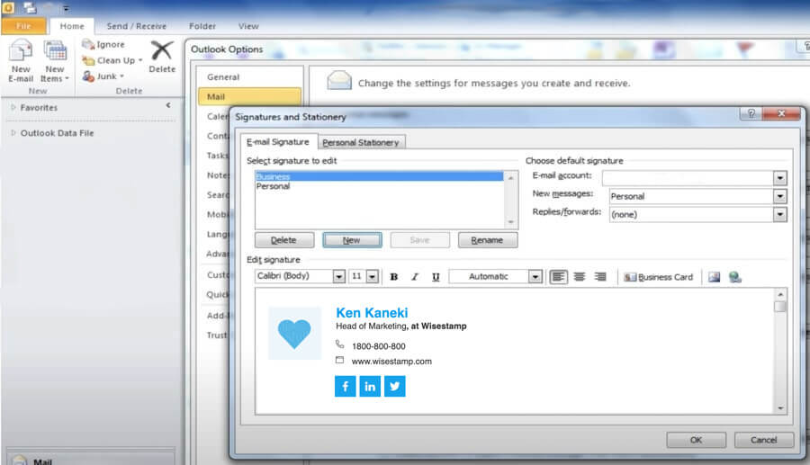This screenshot has width=810, height=465.
Task: Click Cancel in Signatures and Stationery
Action: [x=764, y=440]
